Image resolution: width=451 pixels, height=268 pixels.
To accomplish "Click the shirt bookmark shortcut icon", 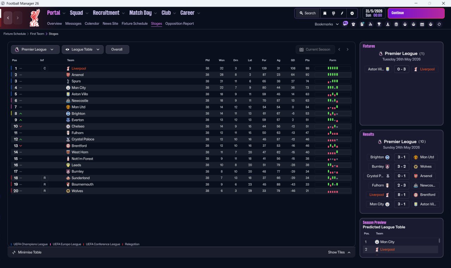I will (353, 24).
